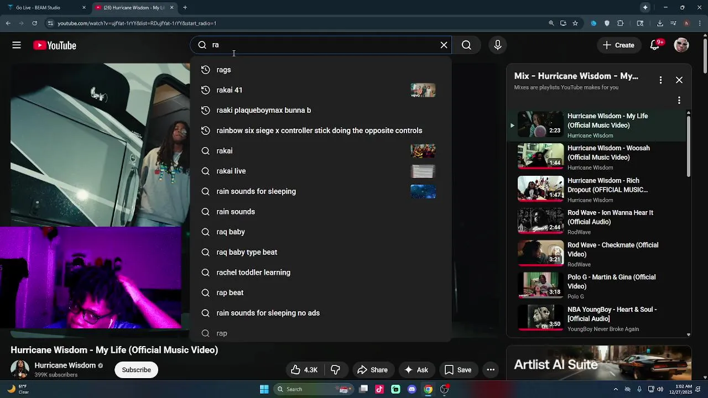Open the Hurricane Wisdom channel name
The height and width of the screenshot is (398, 708).
point(65,365)
